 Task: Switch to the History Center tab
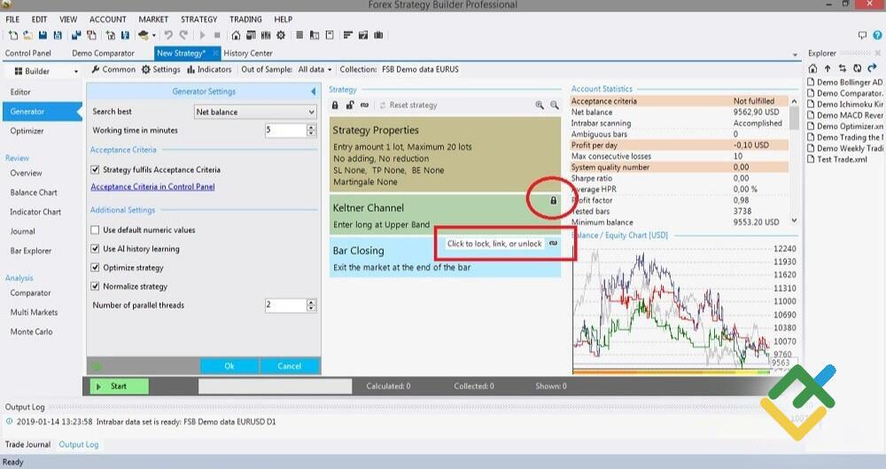248,53
